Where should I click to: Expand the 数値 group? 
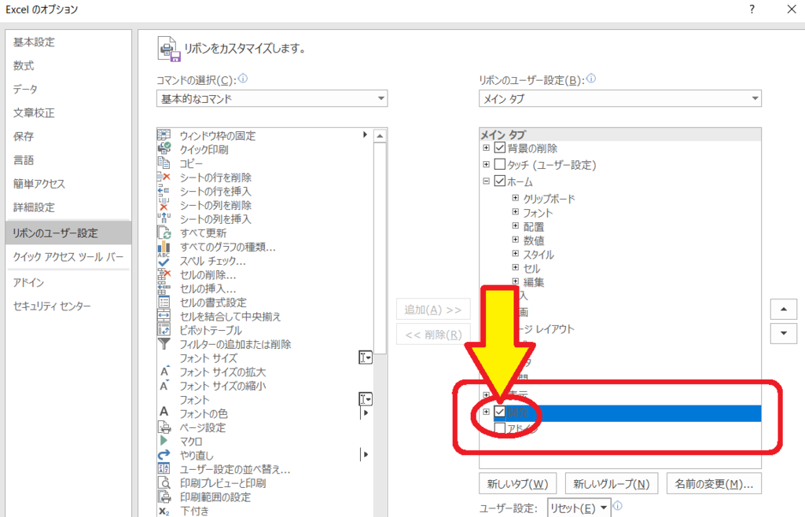515,239
